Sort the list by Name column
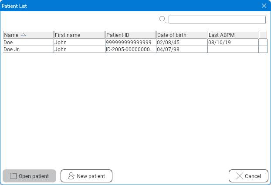 point(28,35)
